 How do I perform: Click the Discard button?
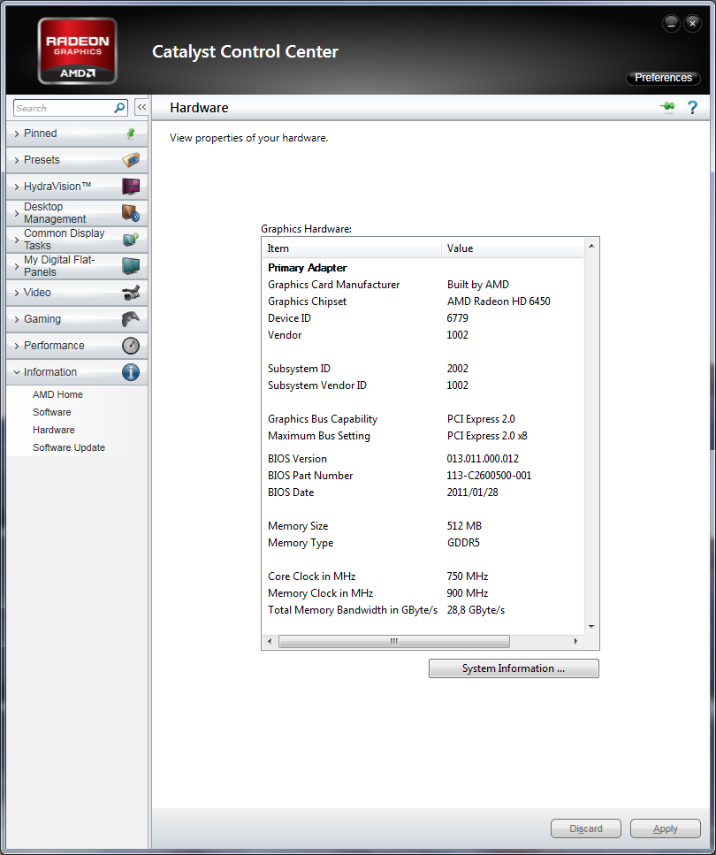click(586, 828)
